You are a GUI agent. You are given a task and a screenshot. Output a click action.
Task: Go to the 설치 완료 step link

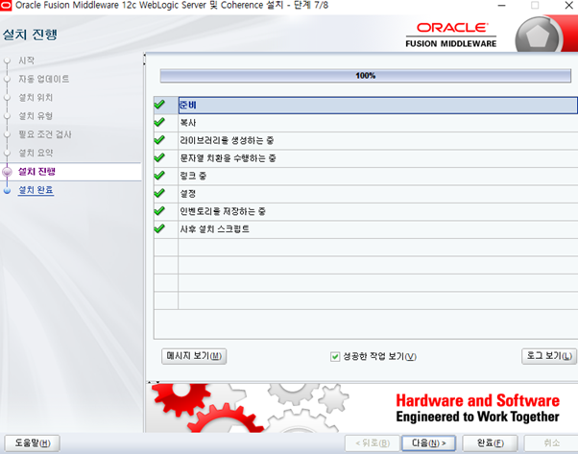pyautogui.click(x=36, y=190)
